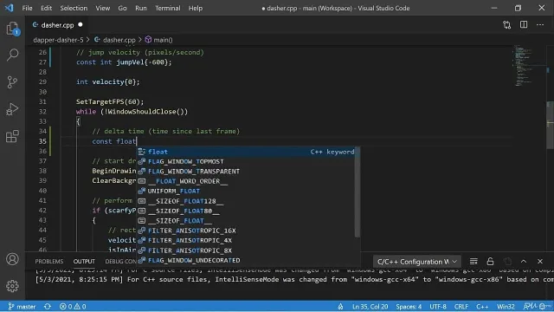Click the master branch indicator
The image size is (554, 312).
point(22,306)
